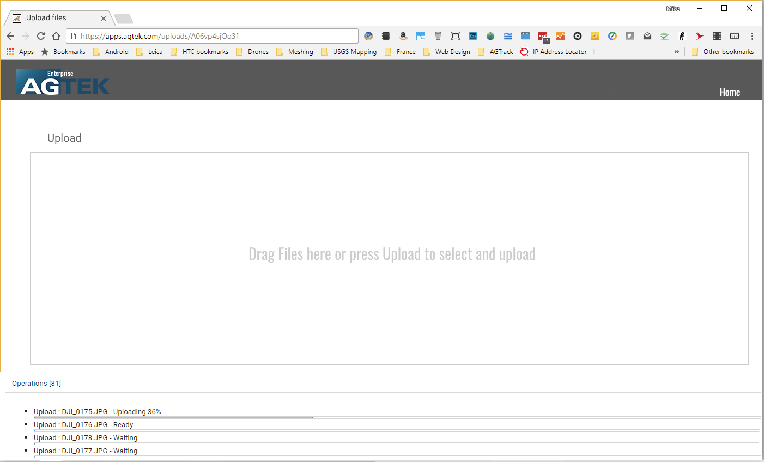The height and width of the screenshot is (462, 764).
Task: Go back using the back arrow
Action: pos(10,36)
